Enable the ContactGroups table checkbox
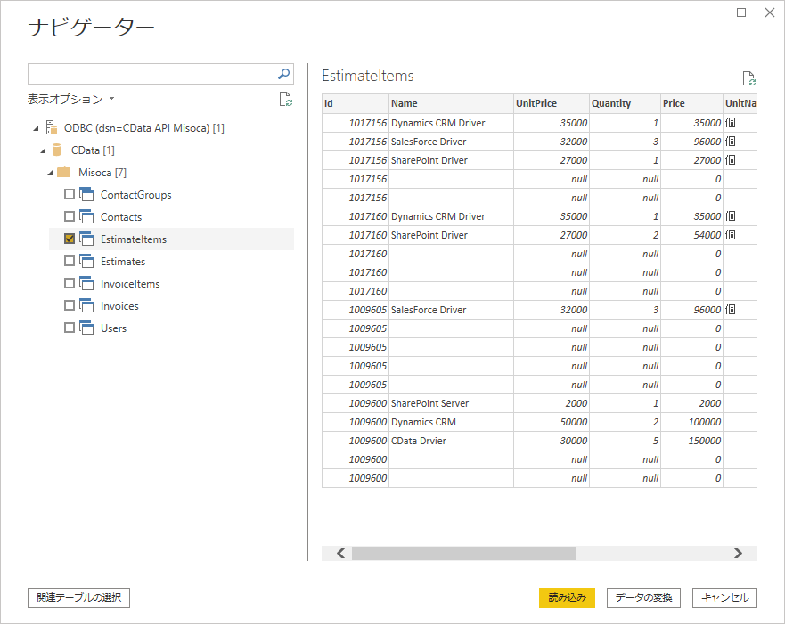Viewport: 785px width, 624px height. [x=70, y=195]
